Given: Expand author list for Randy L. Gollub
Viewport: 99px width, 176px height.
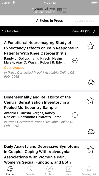Looking at the screenshot, I should click(75, 61).
